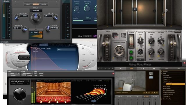The image size is (186, 105).
Task: Click the gear settings icon in Space
Action: click(154, 69)
